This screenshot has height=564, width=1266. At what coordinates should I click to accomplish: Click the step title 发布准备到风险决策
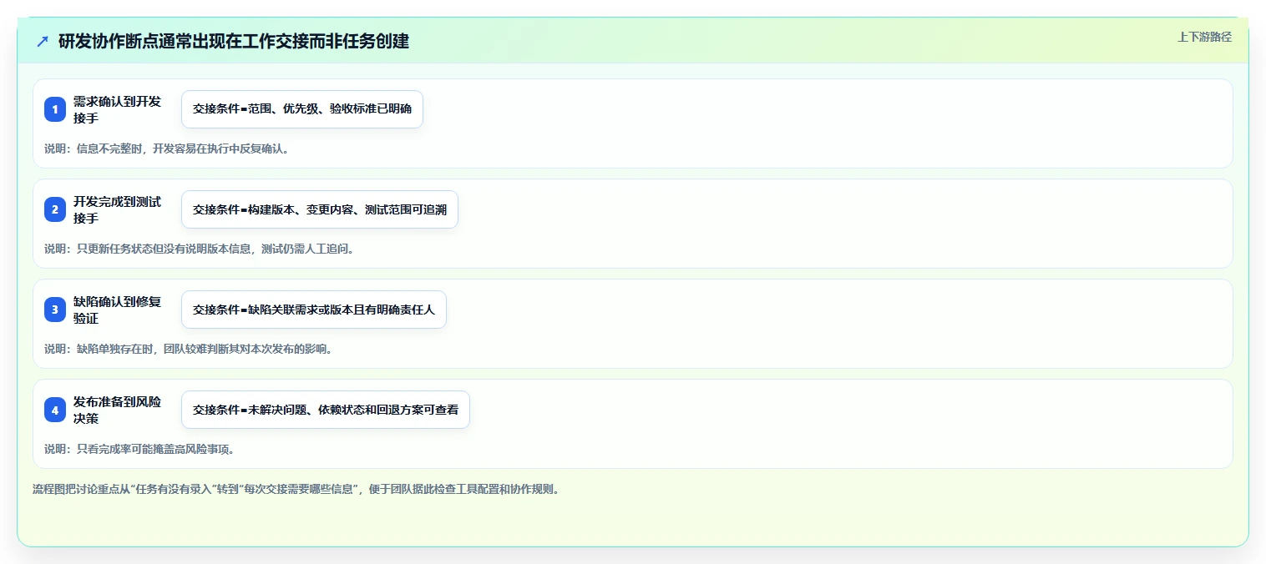(x=117, y=410)
